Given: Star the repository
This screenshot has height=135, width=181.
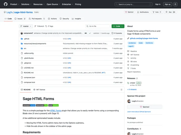Looking at the screenshot, I should pyautogui.click(x=170, y=12).
